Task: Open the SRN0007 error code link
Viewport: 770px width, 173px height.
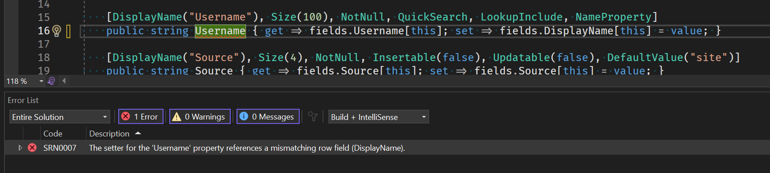Action: [60, 148]
